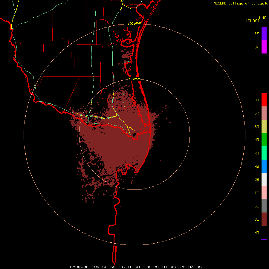
Task: Click the DS white legend swatch
Action: coord(264,179)
